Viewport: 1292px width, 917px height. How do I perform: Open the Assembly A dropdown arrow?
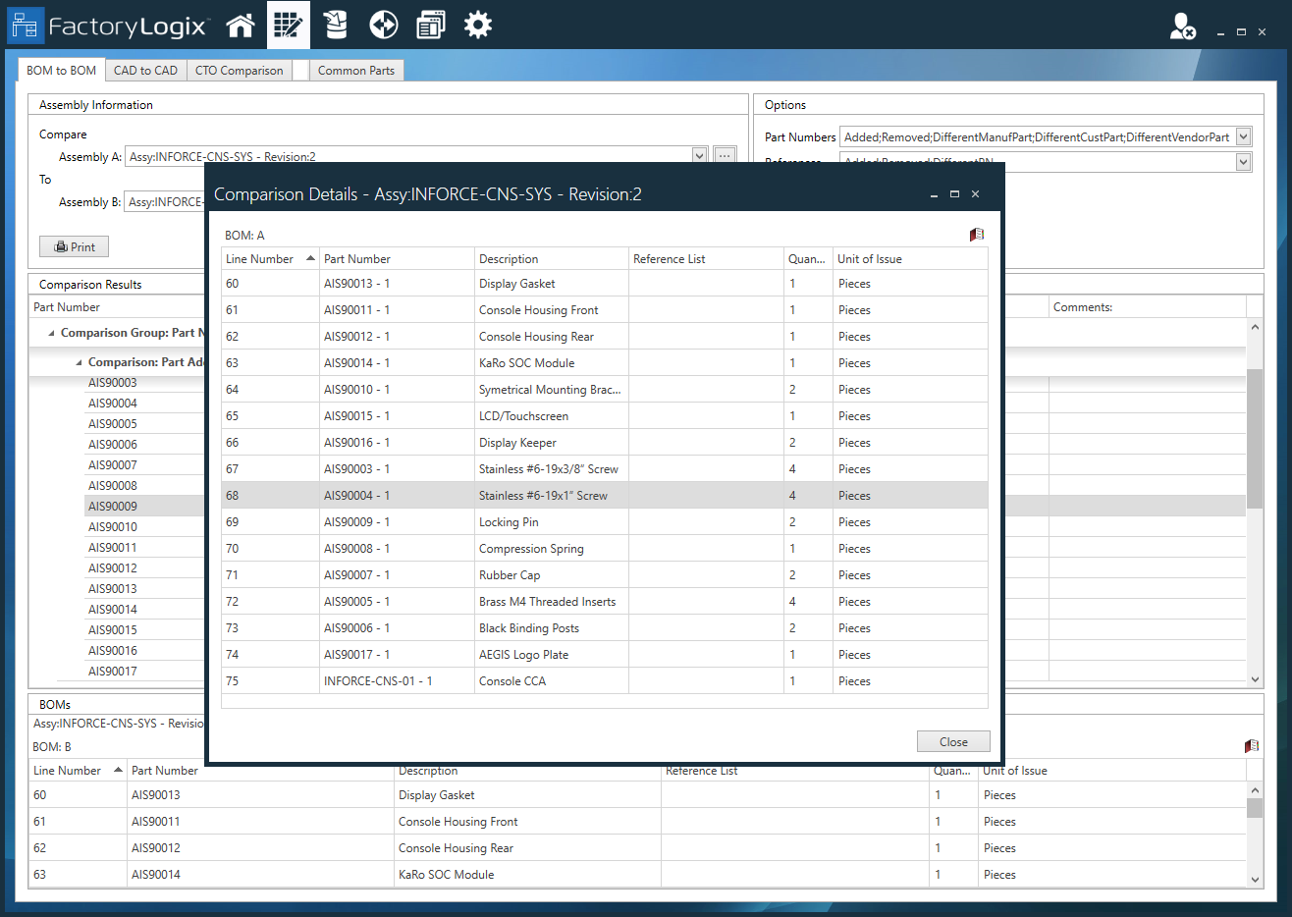click(x=699, y=155)
